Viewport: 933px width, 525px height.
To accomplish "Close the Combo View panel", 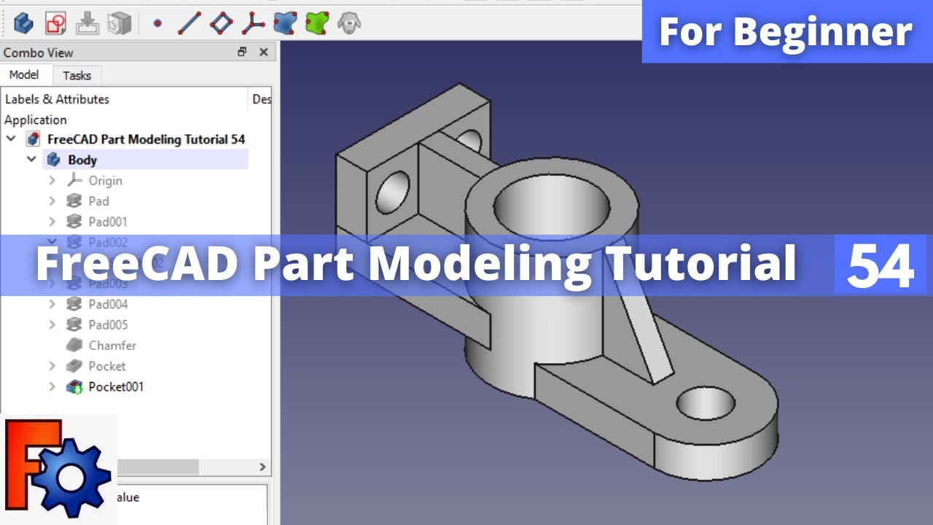I will [x=264, y=52].
